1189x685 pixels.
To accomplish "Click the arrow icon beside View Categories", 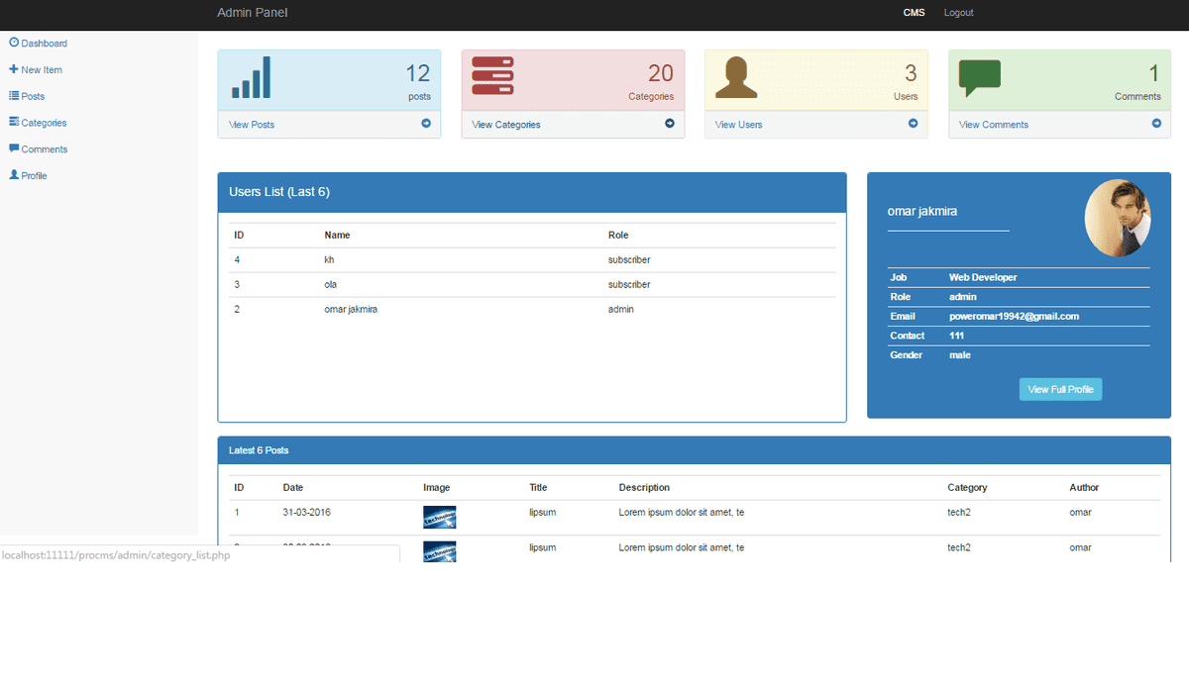I will pos(670,124).
